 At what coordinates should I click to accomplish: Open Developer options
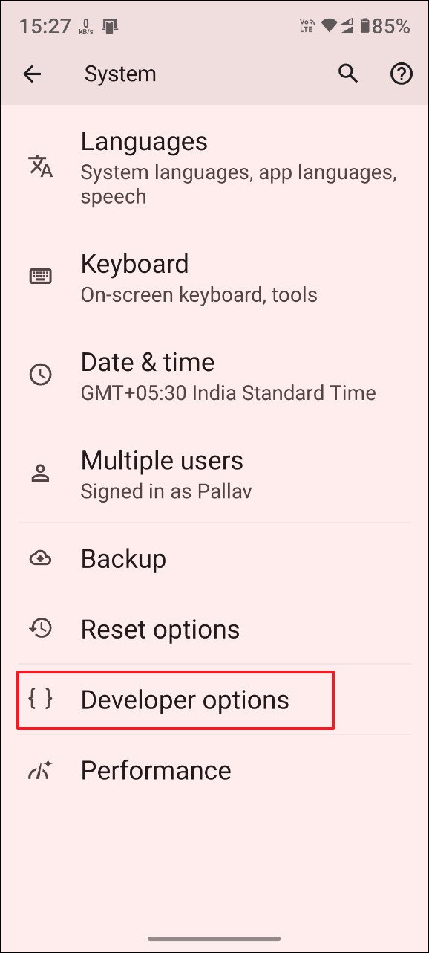pyautogui.click(x=214, y=700)
